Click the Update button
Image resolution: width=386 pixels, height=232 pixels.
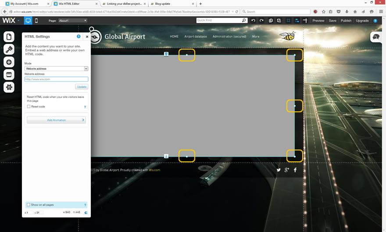pos(82,87)
